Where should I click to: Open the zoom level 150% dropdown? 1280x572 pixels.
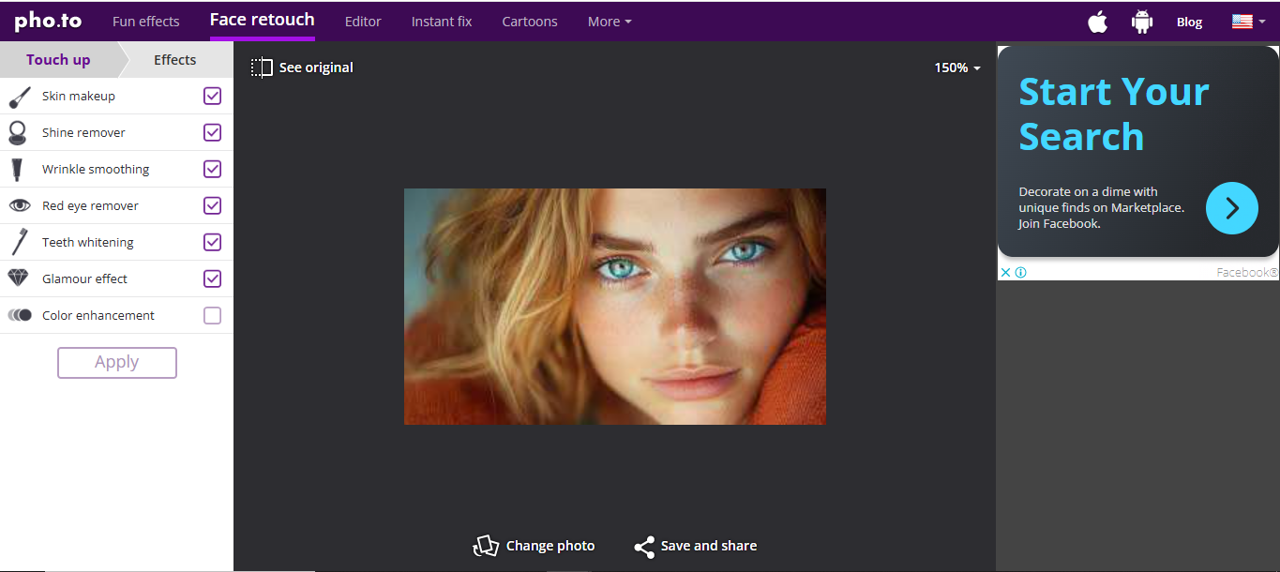click(956, 68)
